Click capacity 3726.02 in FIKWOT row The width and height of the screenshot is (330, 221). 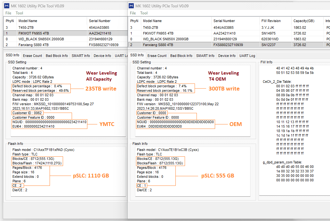[x=300, y=33]
